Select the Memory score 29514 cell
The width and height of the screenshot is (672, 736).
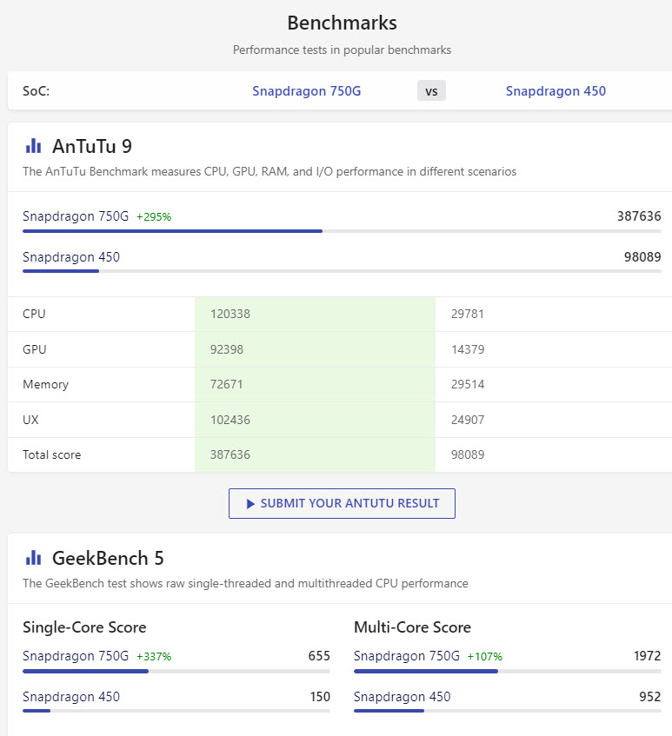pyautogui.click(x=554, y=384)
